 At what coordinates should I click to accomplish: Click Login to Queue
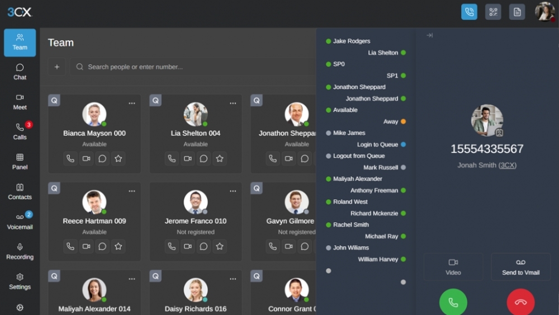(x=381, y=144)
